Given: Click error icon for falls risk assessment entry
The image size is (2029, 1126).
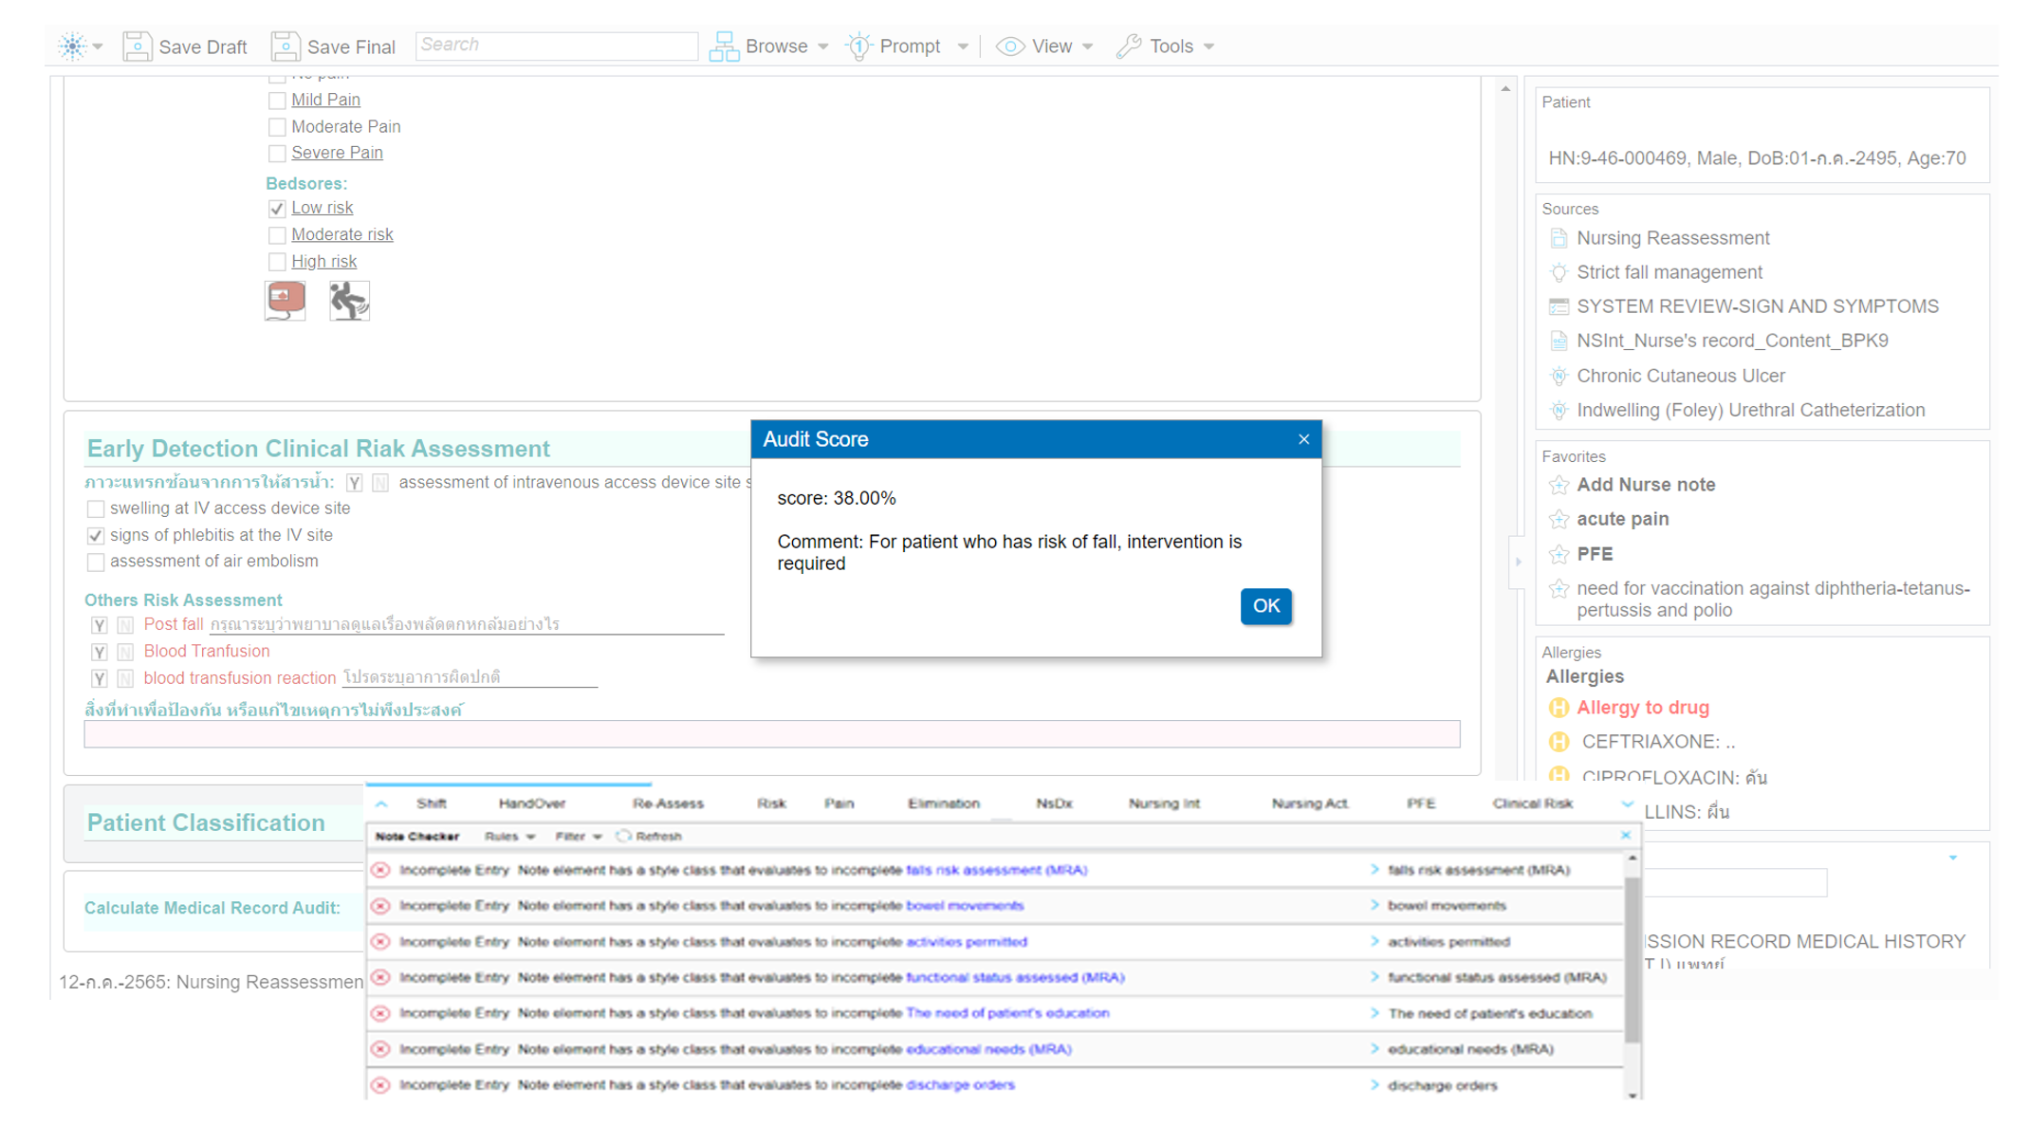Looking at the screenshot, I should click(380, 870).
